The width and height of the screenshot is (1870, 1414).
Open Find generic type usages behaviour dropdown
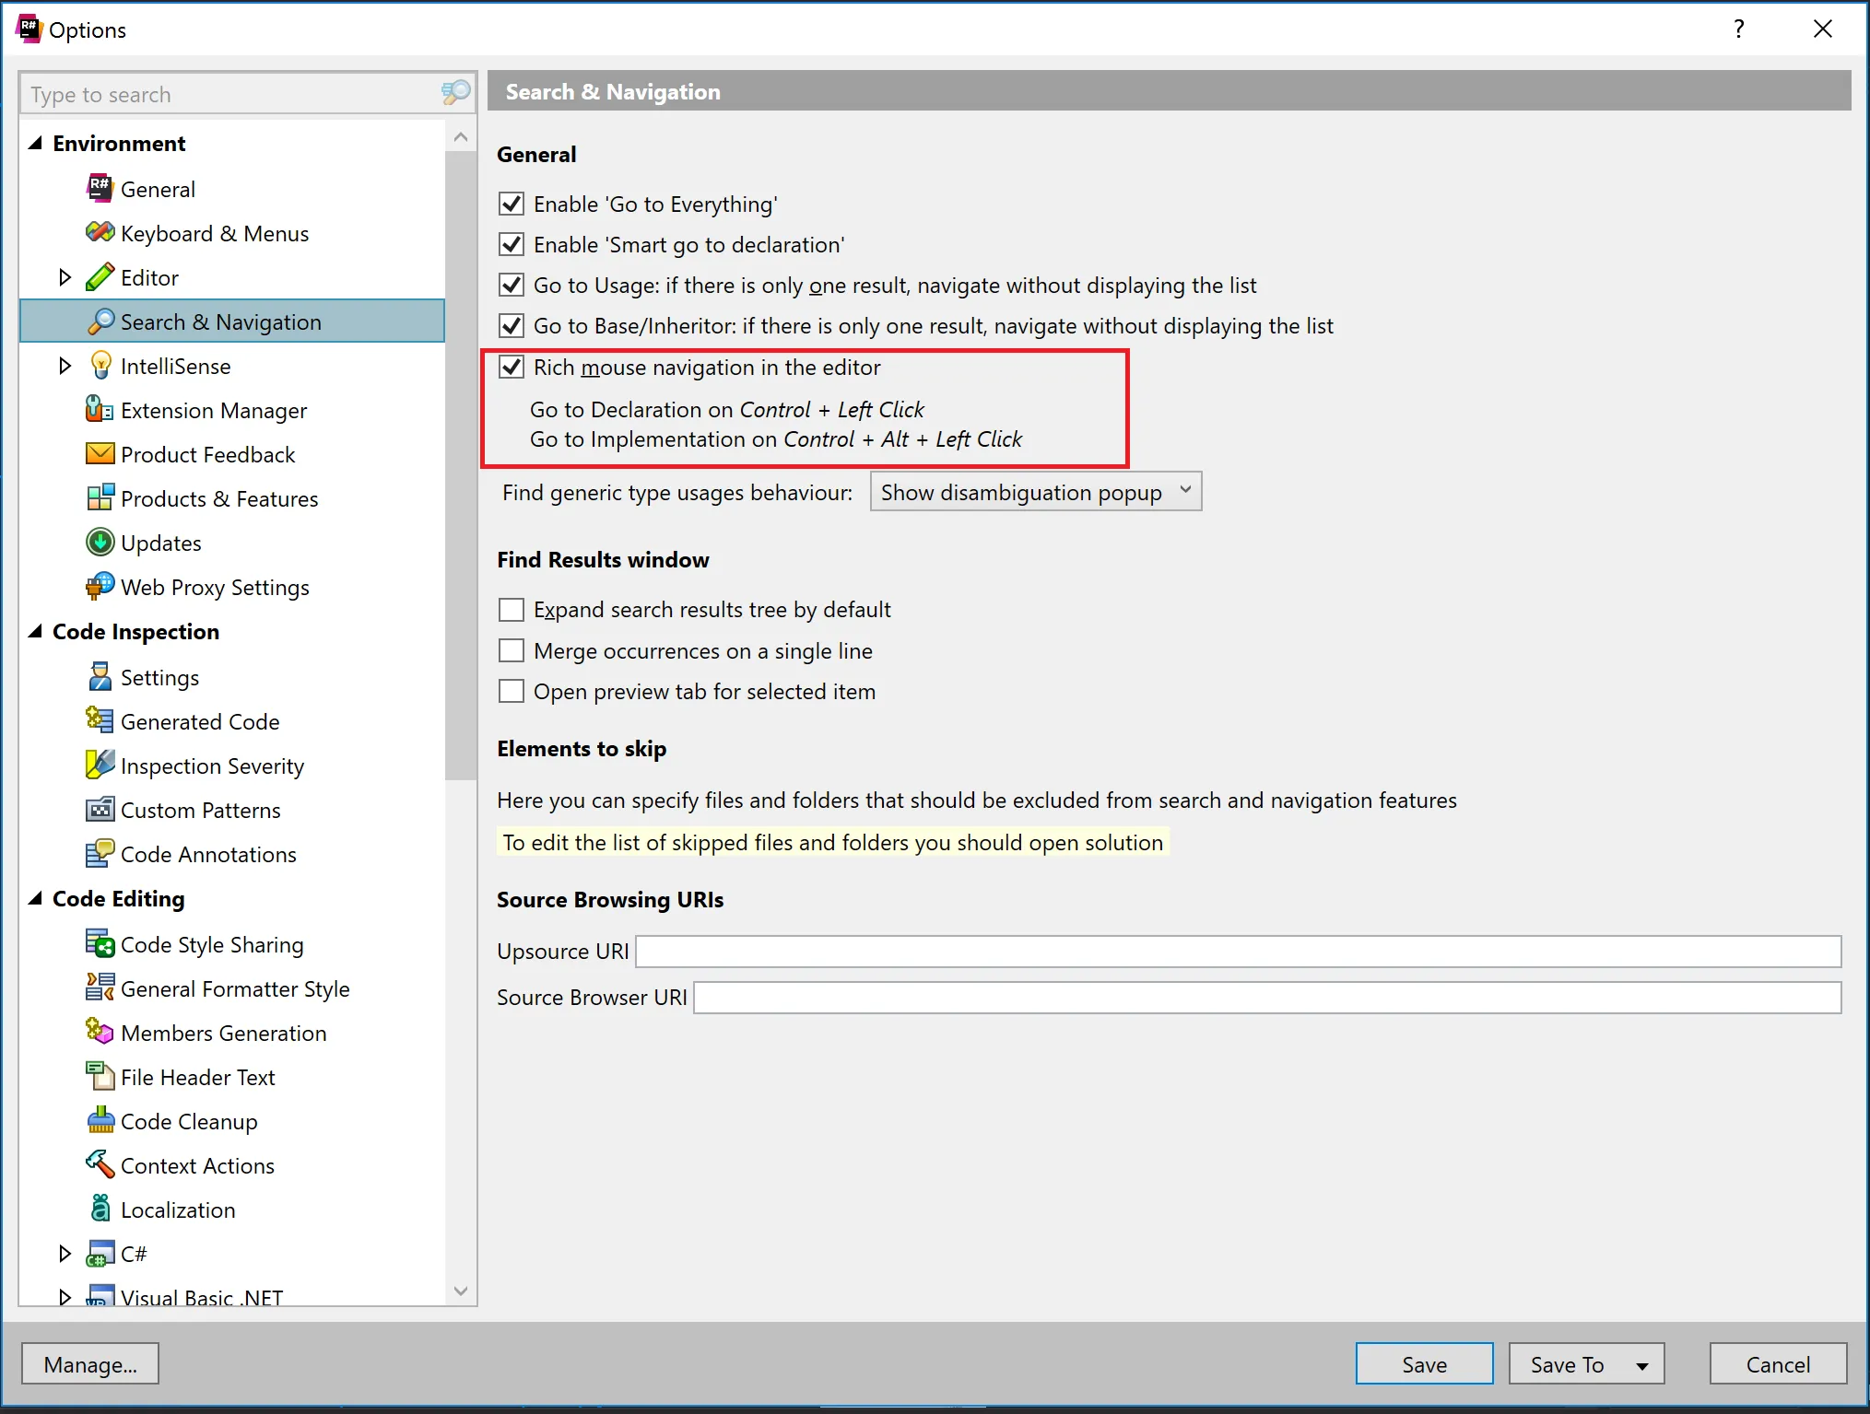point(1035,492)
